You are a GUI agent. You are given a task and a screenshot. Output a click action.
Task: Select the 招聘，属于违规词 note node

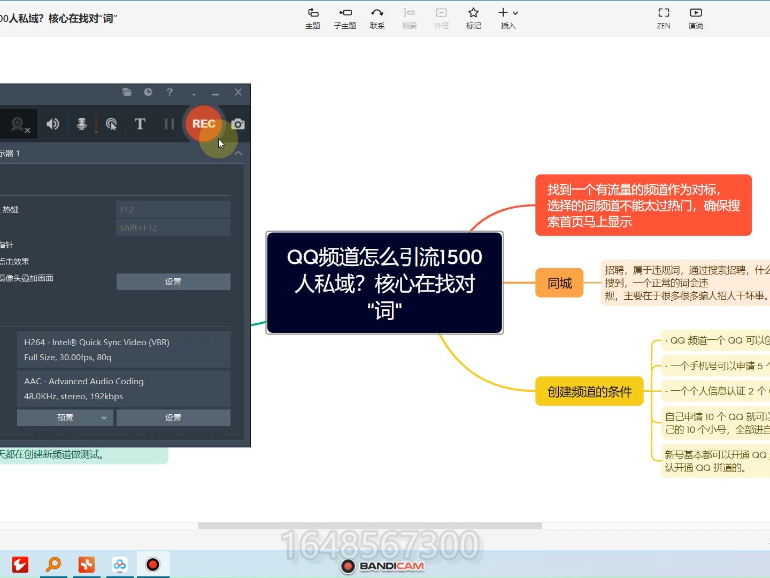click(x=686, y=283)
